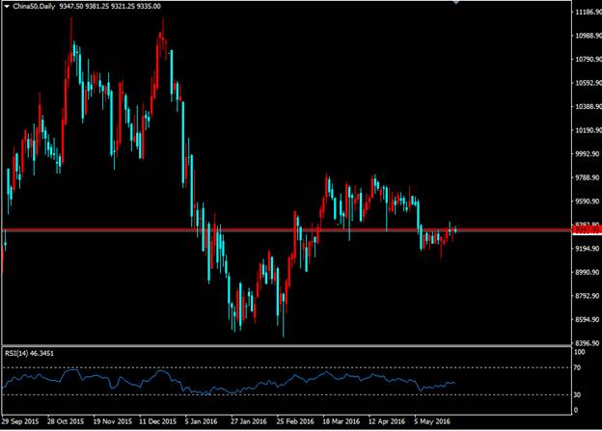Click the 8594.90 price axis label
The height and width of the screenshot is (431, 602).
(x=588, y=319)
